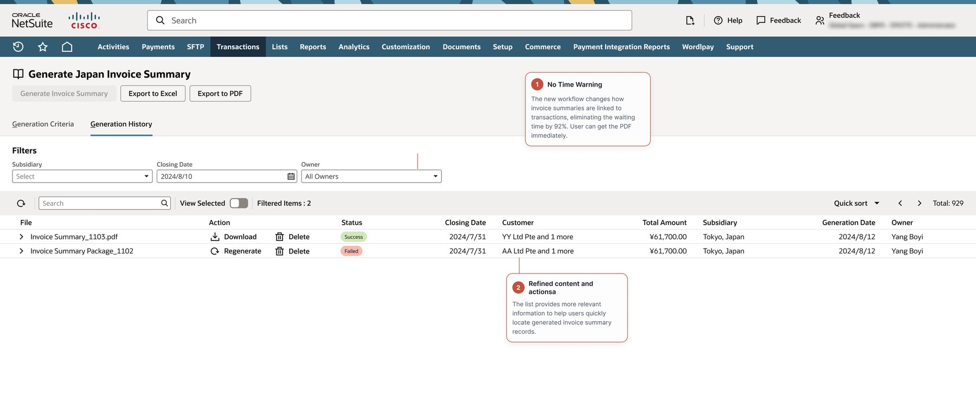
Task: Open the favorites star shortcut icon
Action: [43, 47]
